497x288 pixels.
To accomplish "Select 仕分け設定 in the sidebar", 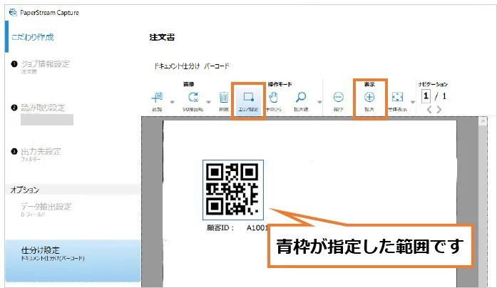I will point(73,260).
